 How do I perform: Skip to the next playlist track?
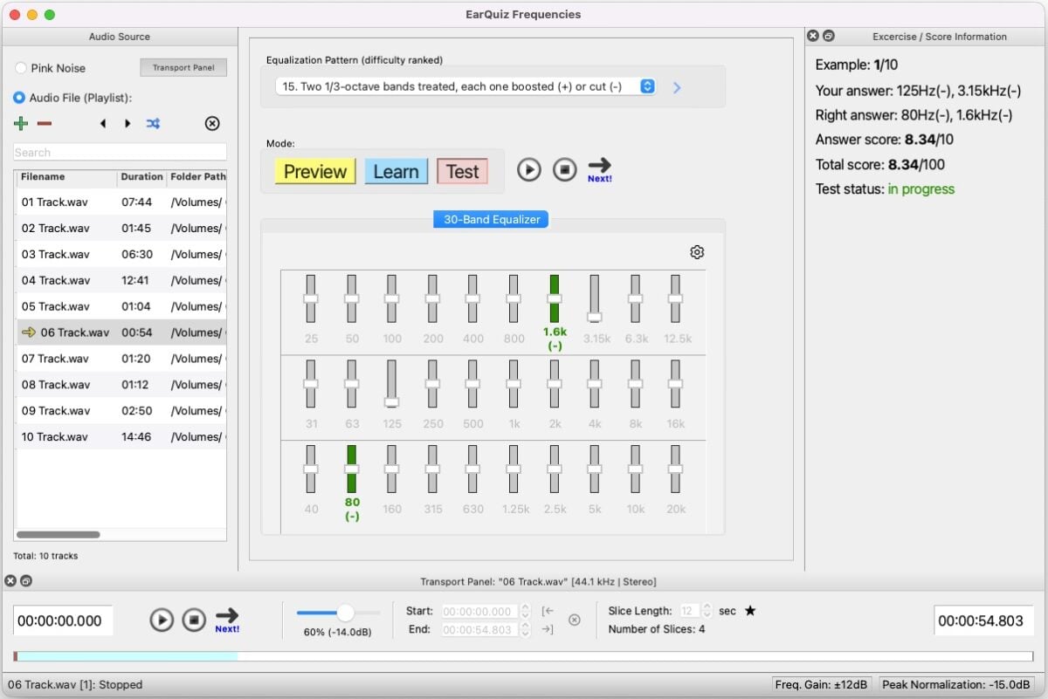(x=127, y=123)
